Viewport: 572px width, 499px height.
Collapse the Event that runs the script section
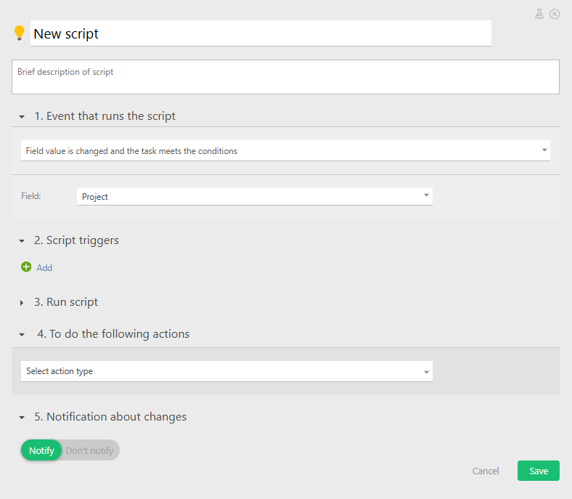point(22,117)
